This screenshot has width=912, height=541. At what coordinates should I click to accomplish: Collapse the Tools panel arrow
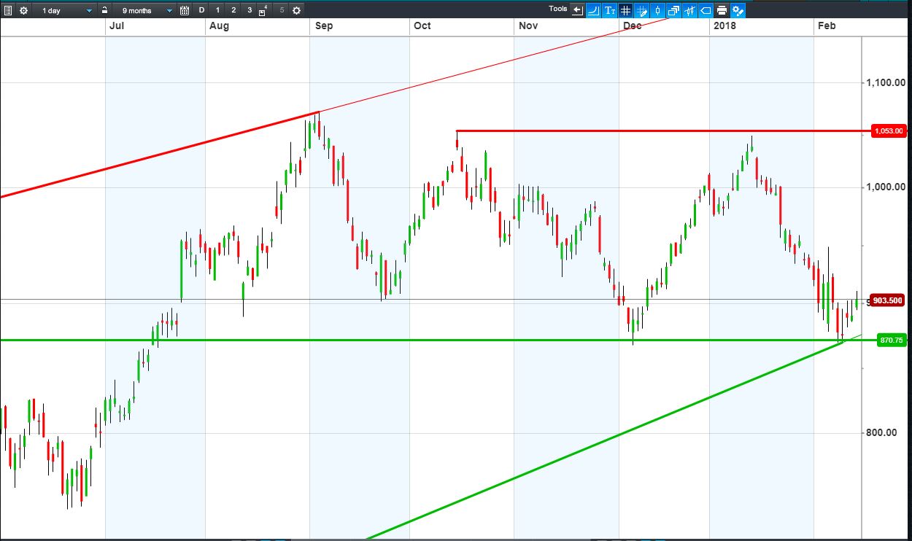click(x=577, y=10)
